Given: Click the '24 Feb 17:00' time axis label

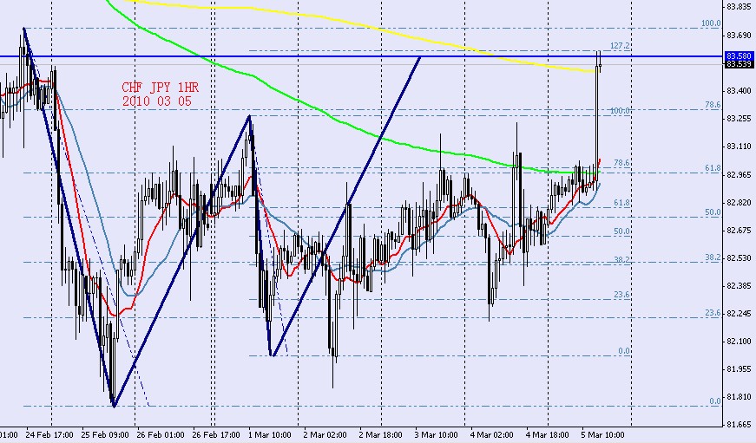Looking at the screenshot, I should click(49, 435).
